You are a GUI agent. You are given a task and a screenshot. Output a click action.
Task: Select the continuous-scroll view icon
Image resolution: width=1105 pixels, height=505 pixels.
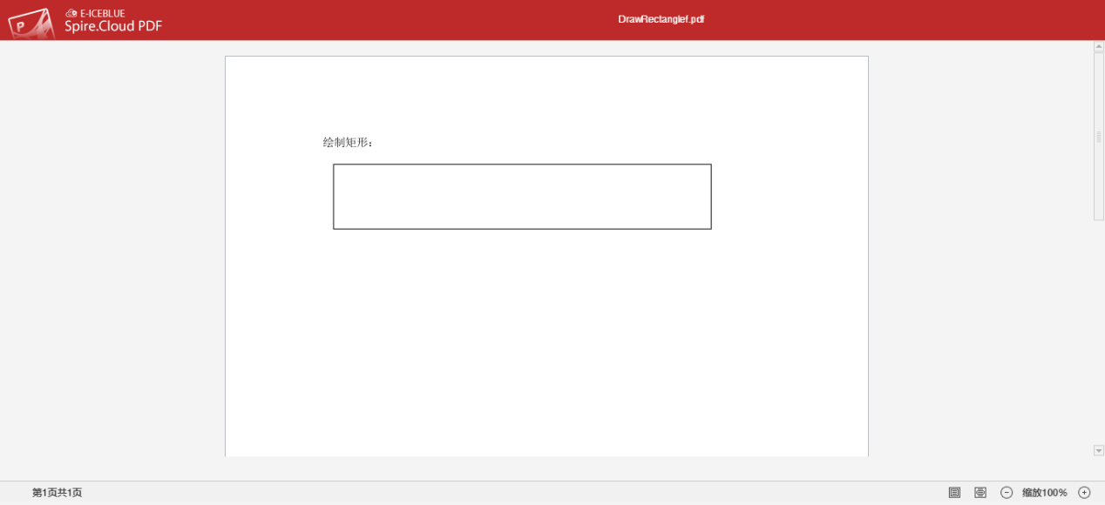click(x=980, y=492)
